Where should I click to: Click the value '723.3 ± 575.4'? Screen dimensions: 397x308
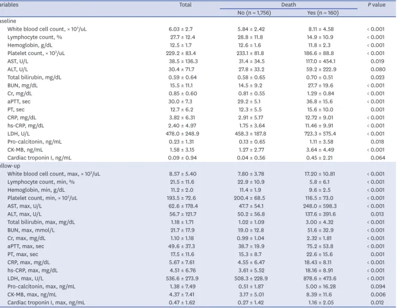pos(321,134)
